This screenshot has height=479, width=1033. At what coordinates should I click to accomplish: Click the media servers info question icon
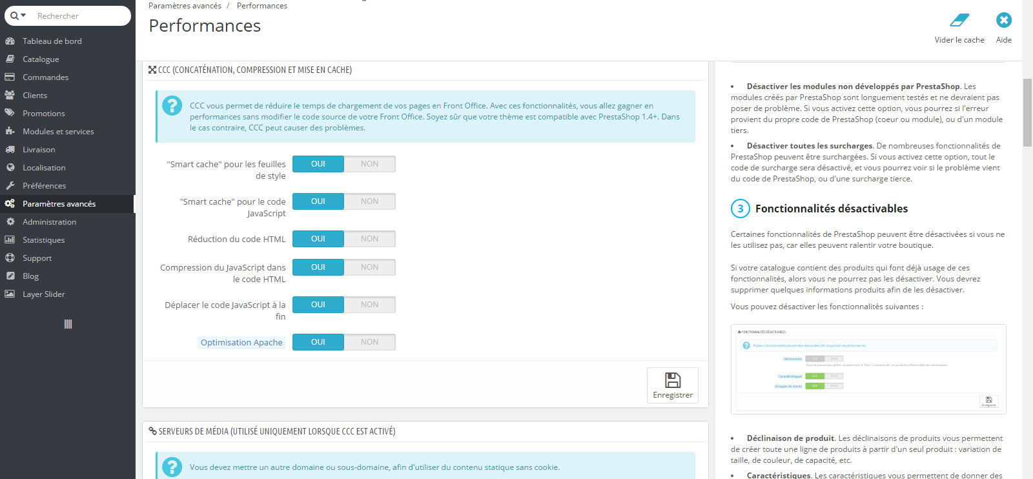pyautogui.click(x=172, y=467)
